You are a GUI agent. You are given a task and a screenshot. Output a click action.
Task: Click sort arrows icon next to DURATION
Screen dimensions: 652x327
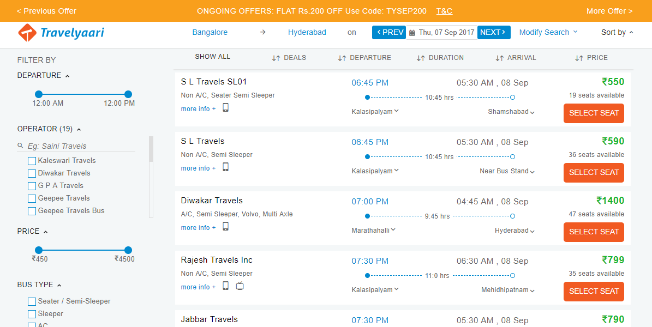(421, 58)
